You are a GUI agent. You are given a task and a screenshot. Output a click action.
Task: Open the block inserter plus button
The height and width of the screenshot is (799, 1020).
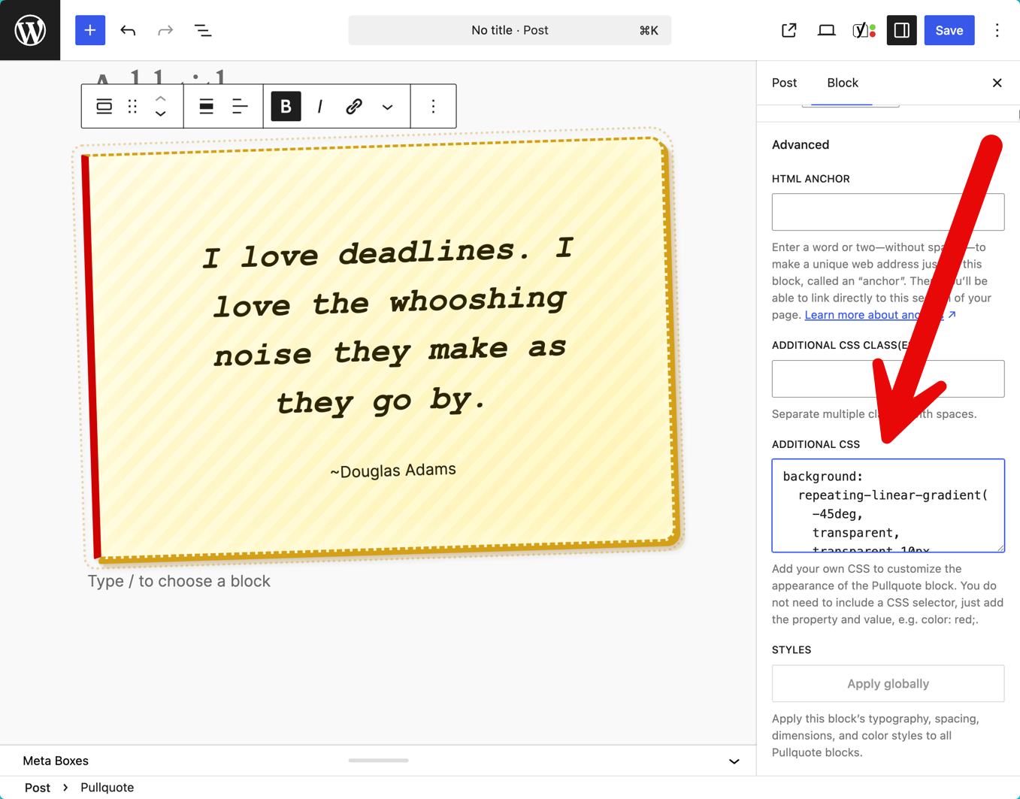coord(90,30)
